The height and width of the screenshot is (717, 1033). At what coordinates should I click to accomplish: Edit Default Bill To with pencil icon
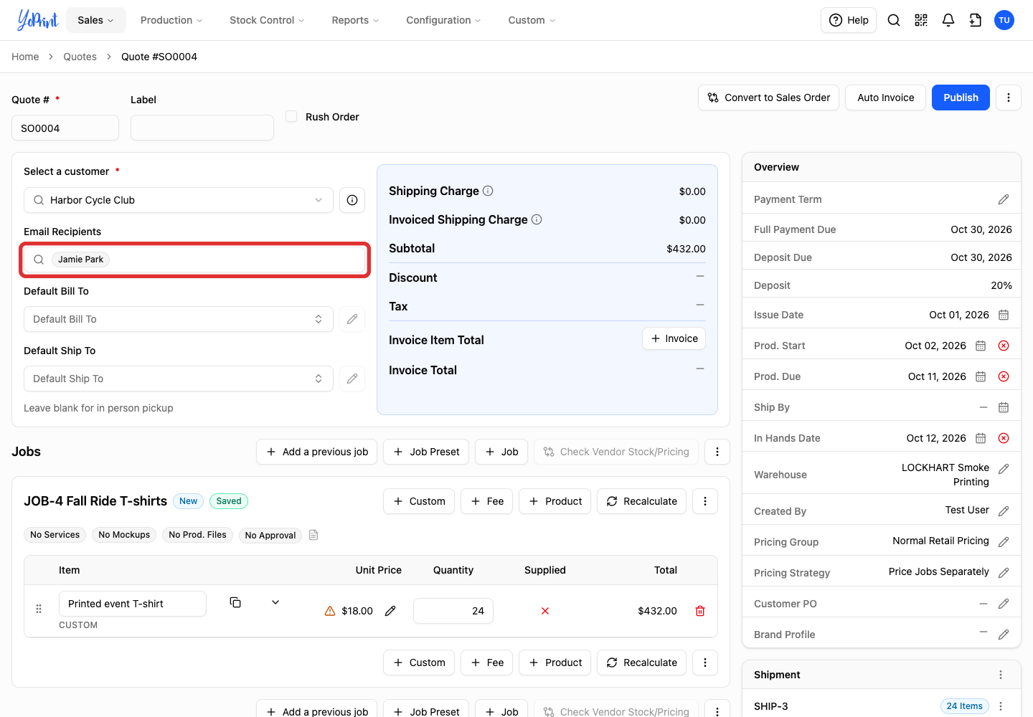[352, 319]
